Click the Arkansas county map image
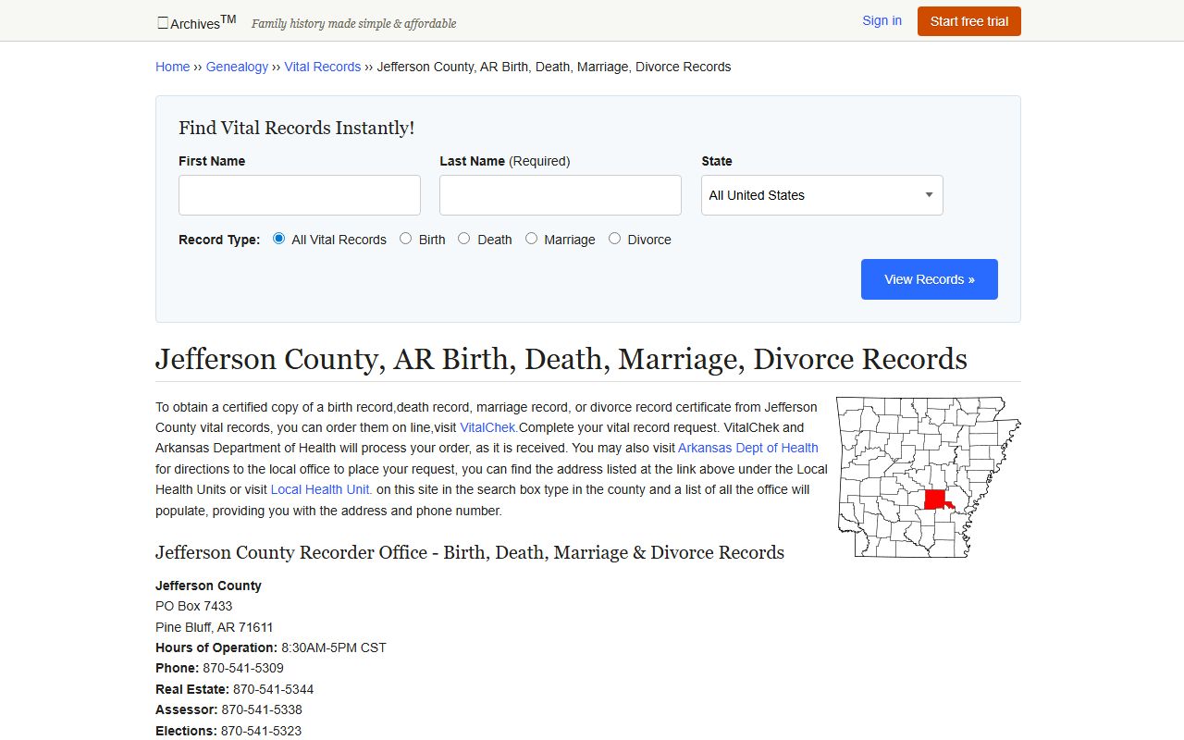1184x740 pixels. click(x=929, y=476)
